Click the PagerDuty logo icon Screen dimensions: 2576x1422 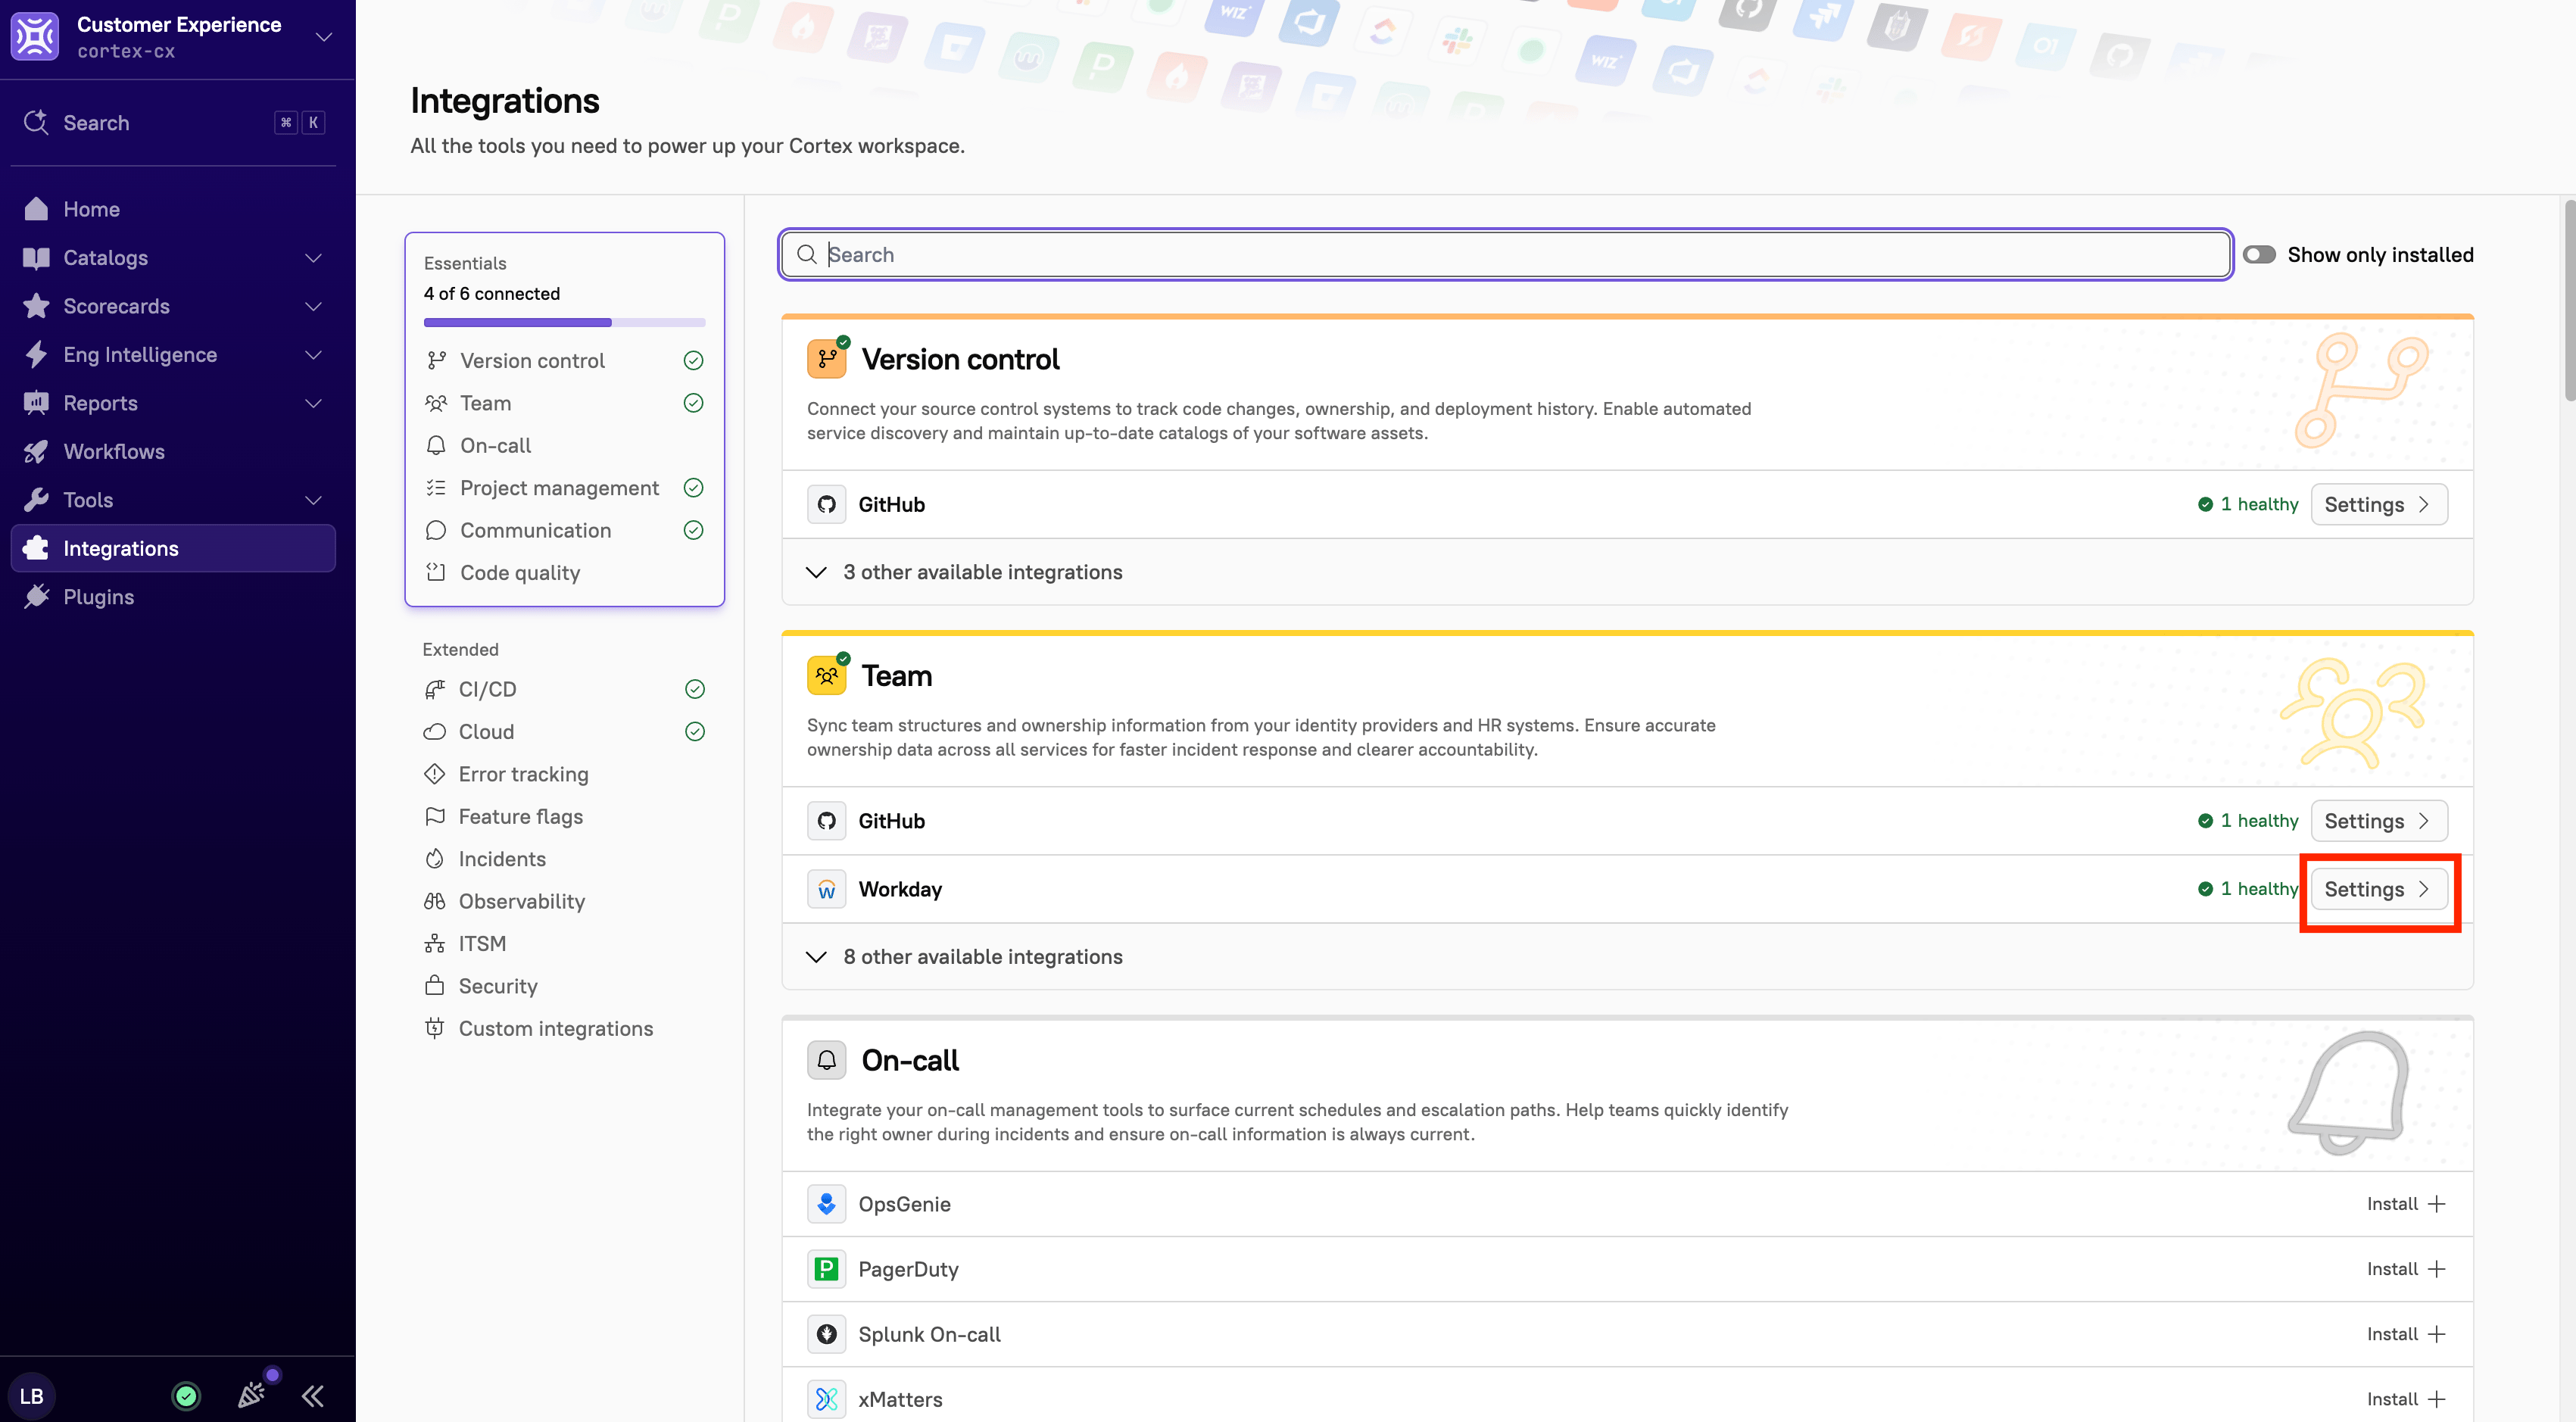[826, 1269]
